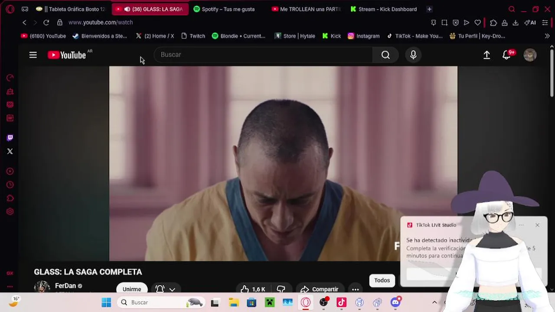
Task: Open the (6180) YouTube bookmark
Action: point(43,36)
